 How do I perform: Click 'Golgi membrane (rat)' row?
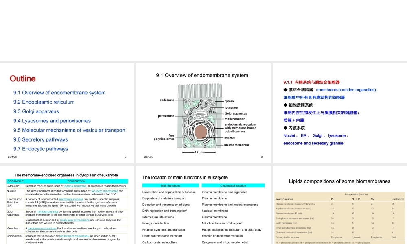339,223
